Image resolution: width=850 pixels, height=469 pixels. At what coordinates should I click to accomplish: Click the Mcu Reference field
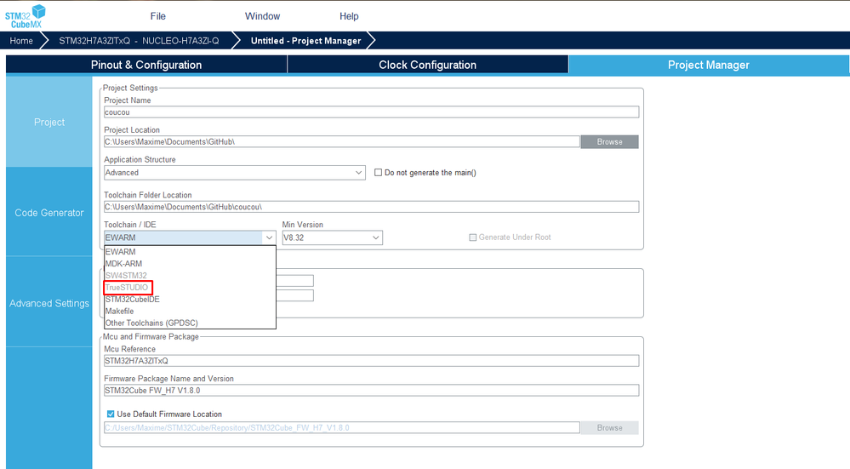pyautogui.click(x=371, y=361)
